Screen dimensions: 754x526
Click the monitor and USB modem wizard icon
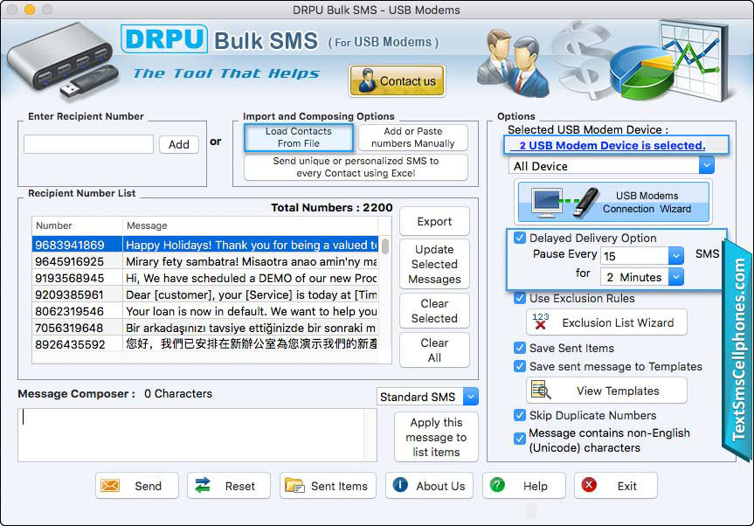(564, 202)
